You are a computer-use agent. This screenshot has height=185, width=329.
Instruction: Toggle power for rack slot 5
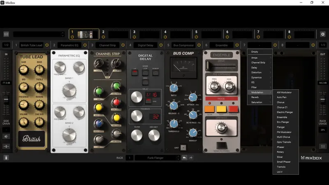tap(196, 37)
